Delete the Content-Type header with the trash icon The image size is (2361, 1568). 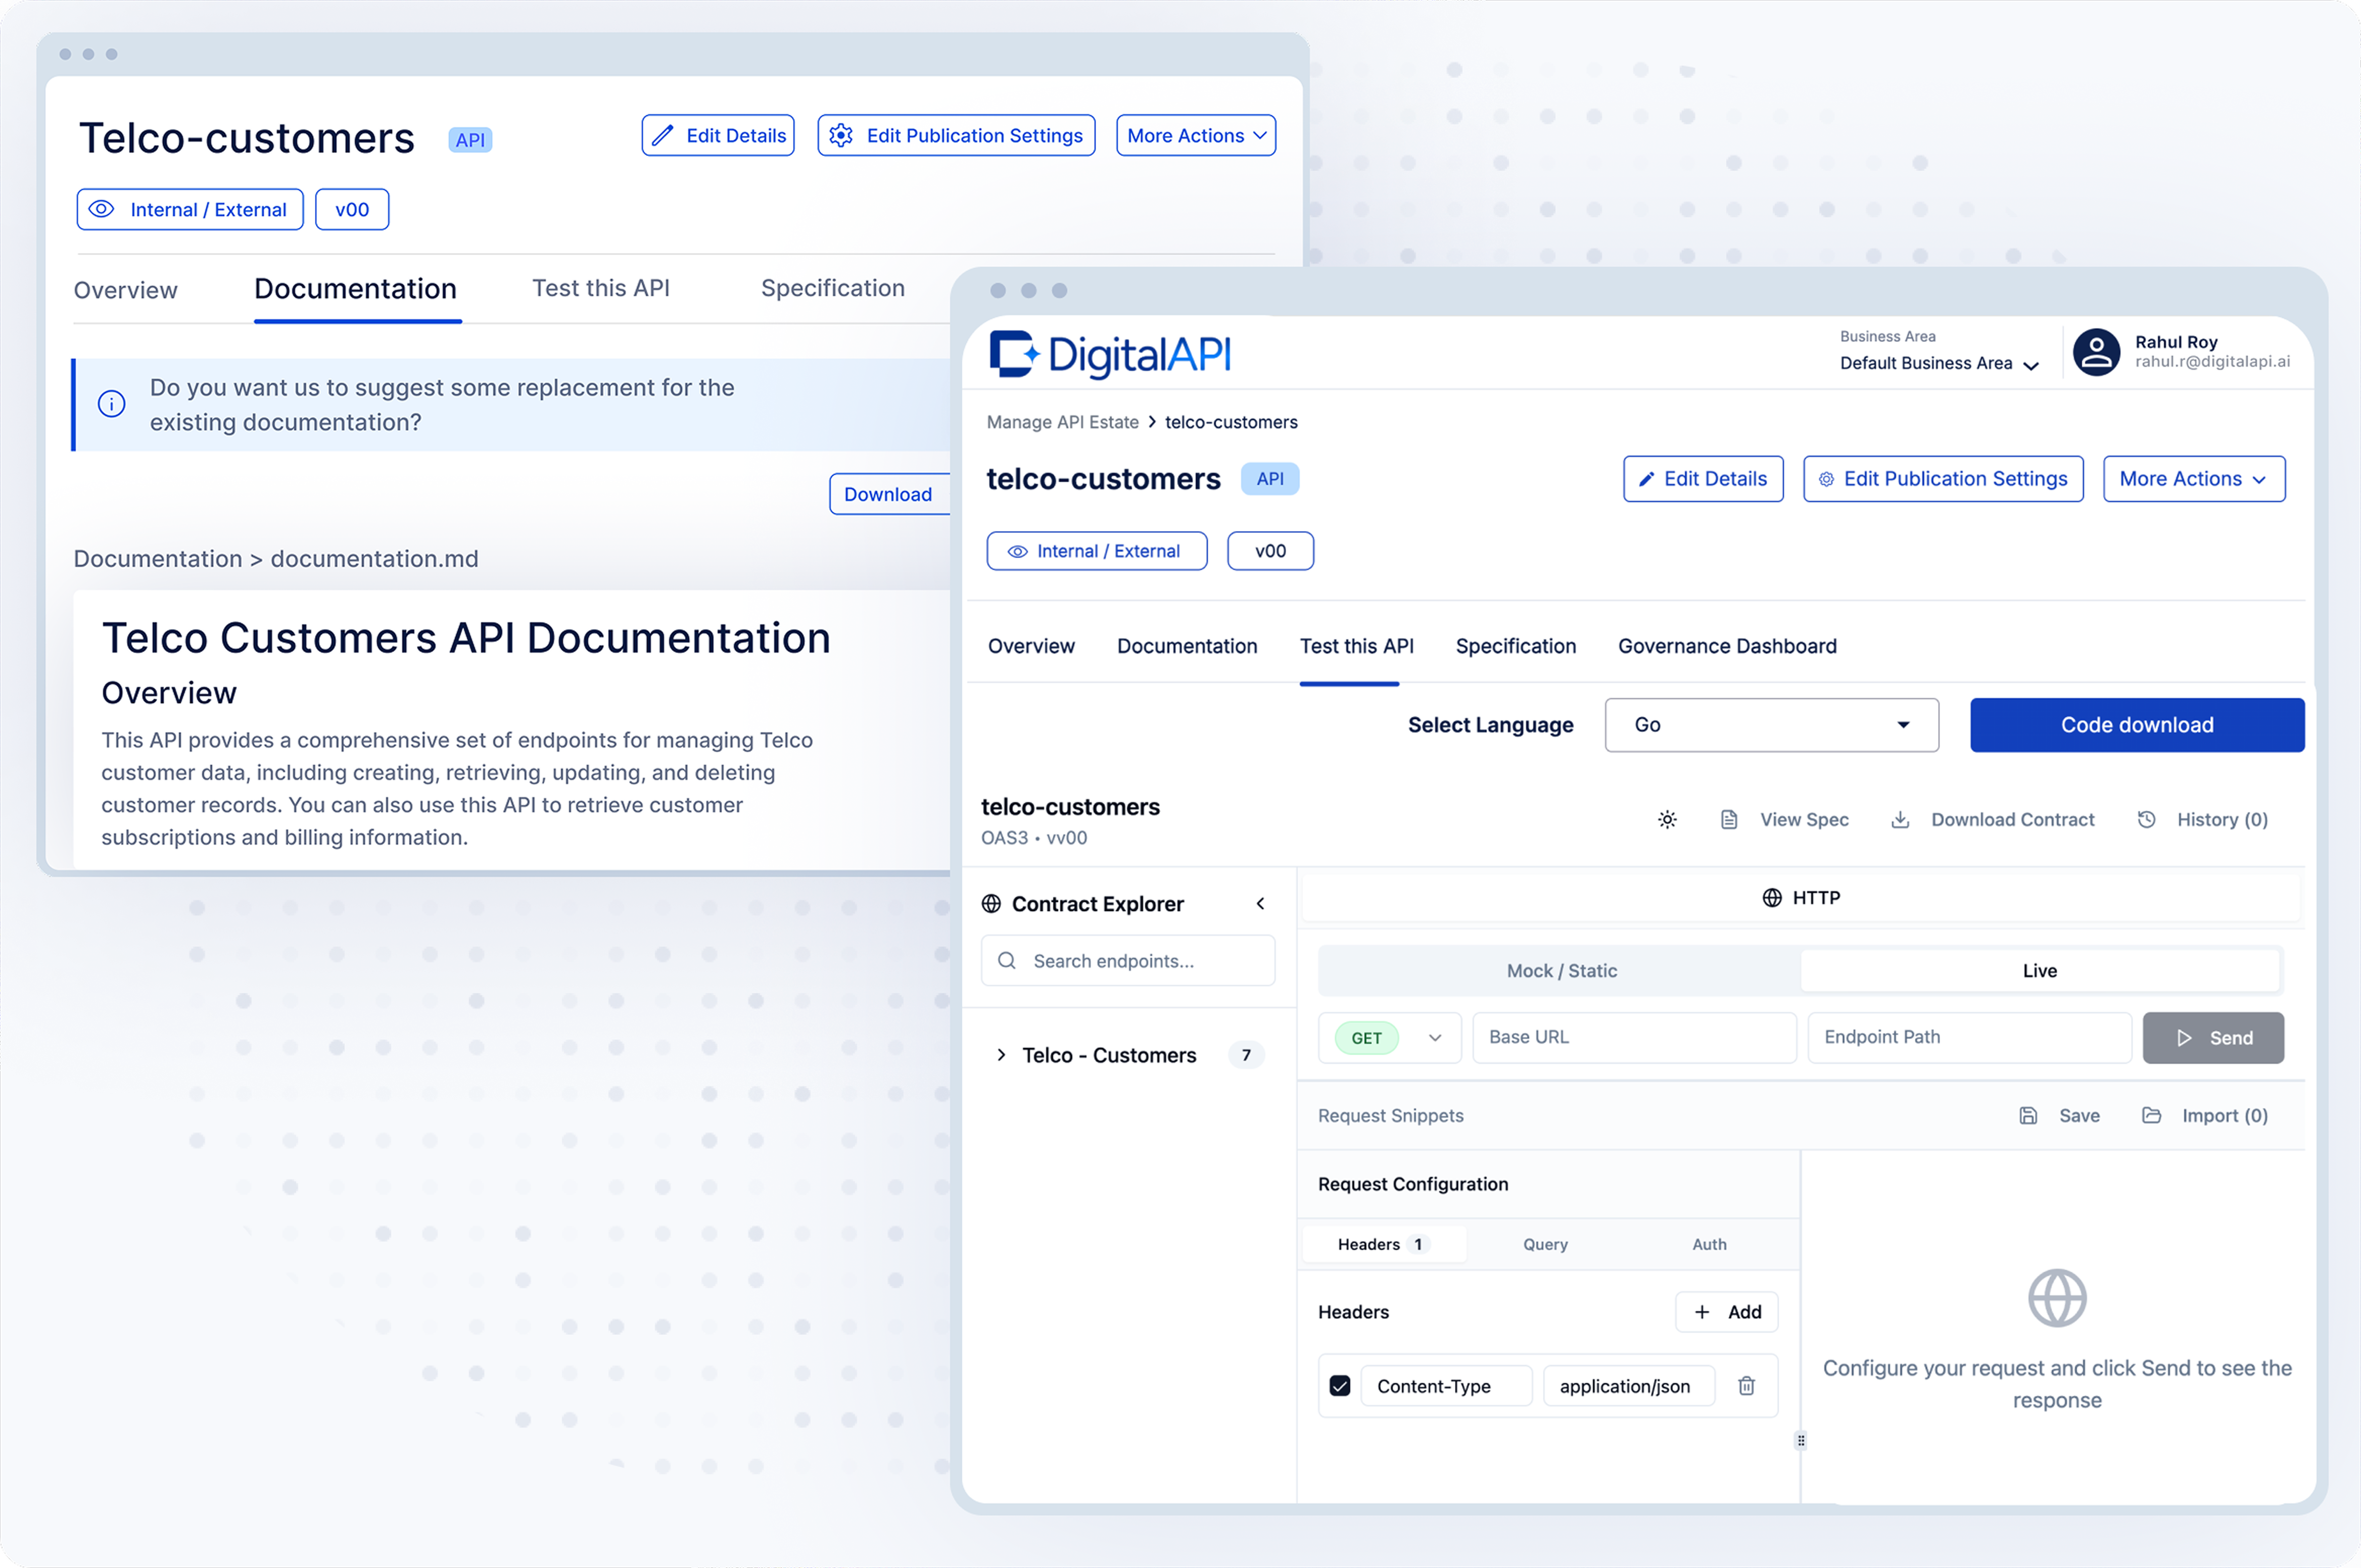pos(1746,1386)
